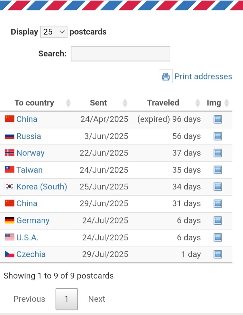Go to page 1 of results
Image resolution: width=243 pixels, height=315 pixels.
(67, 299)
